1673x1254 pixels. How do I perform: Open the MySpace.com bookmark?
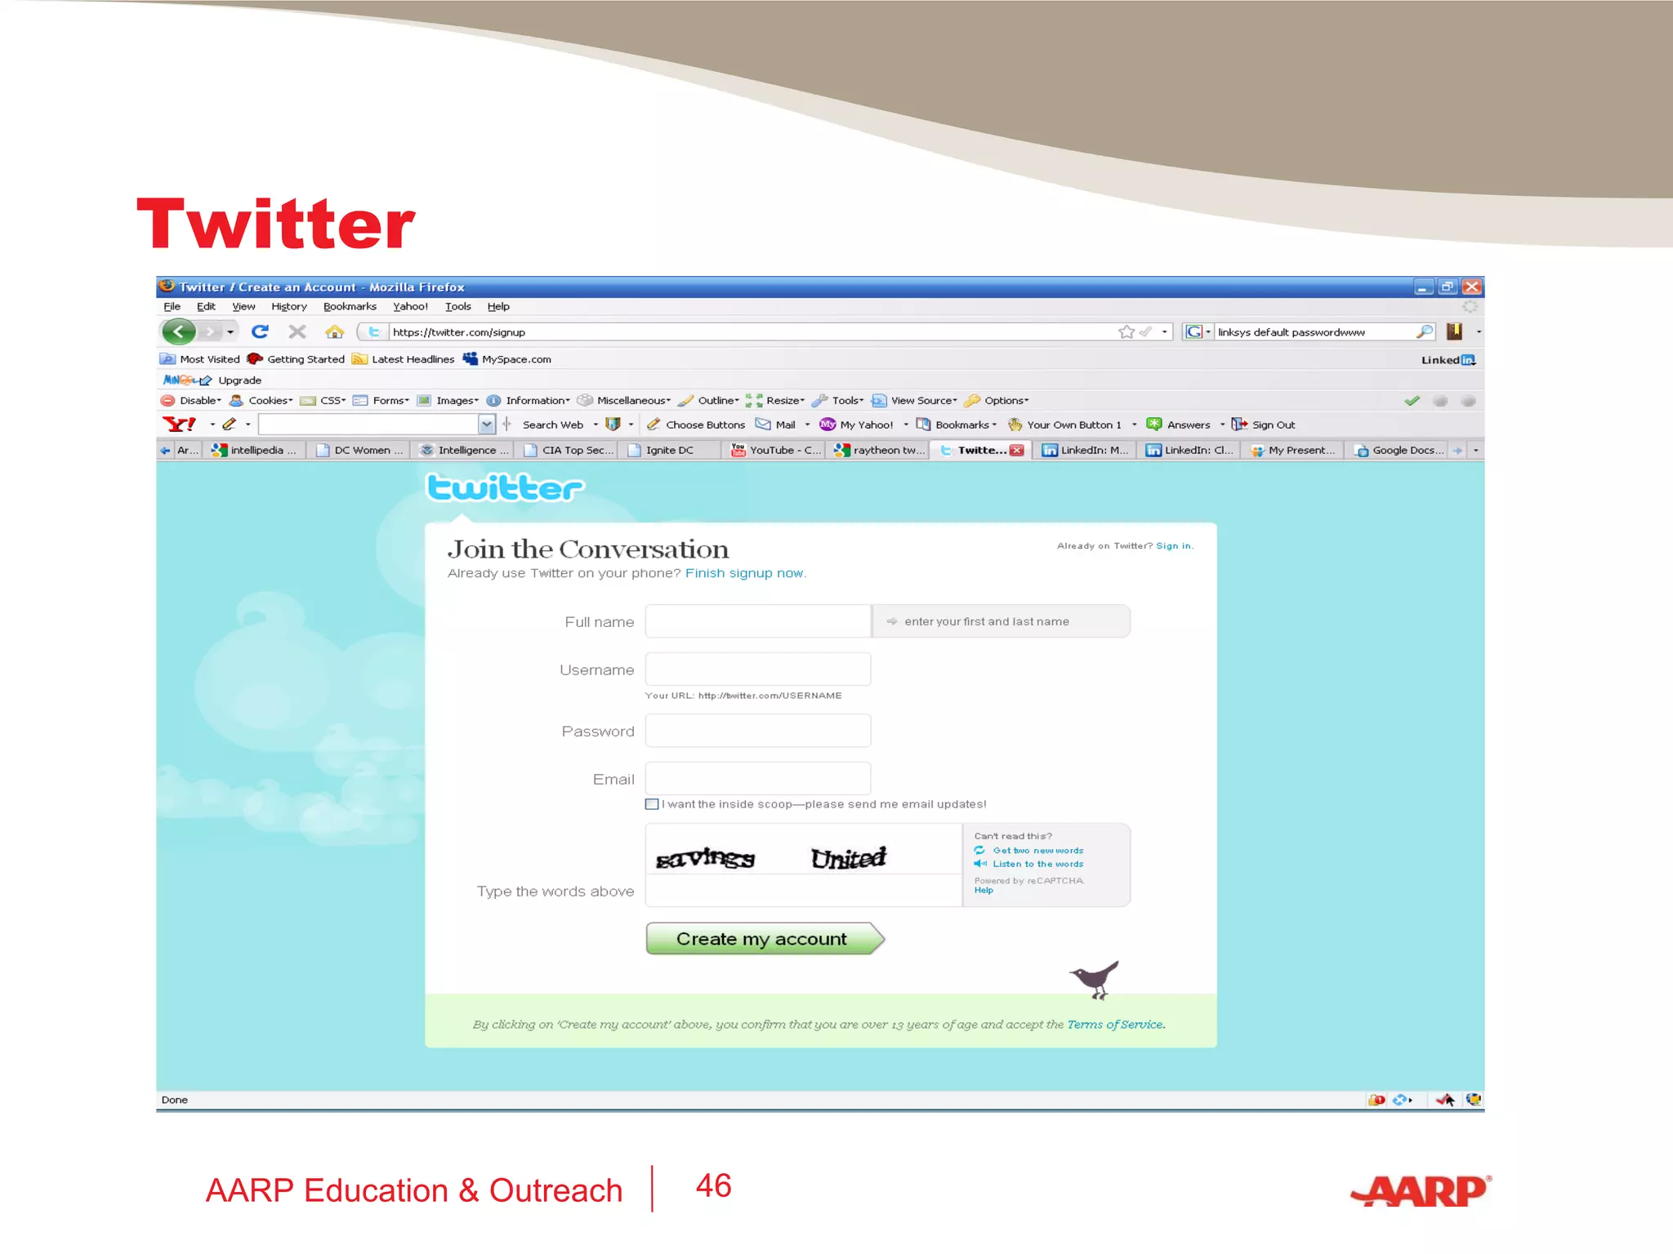(x=506, y=358)
